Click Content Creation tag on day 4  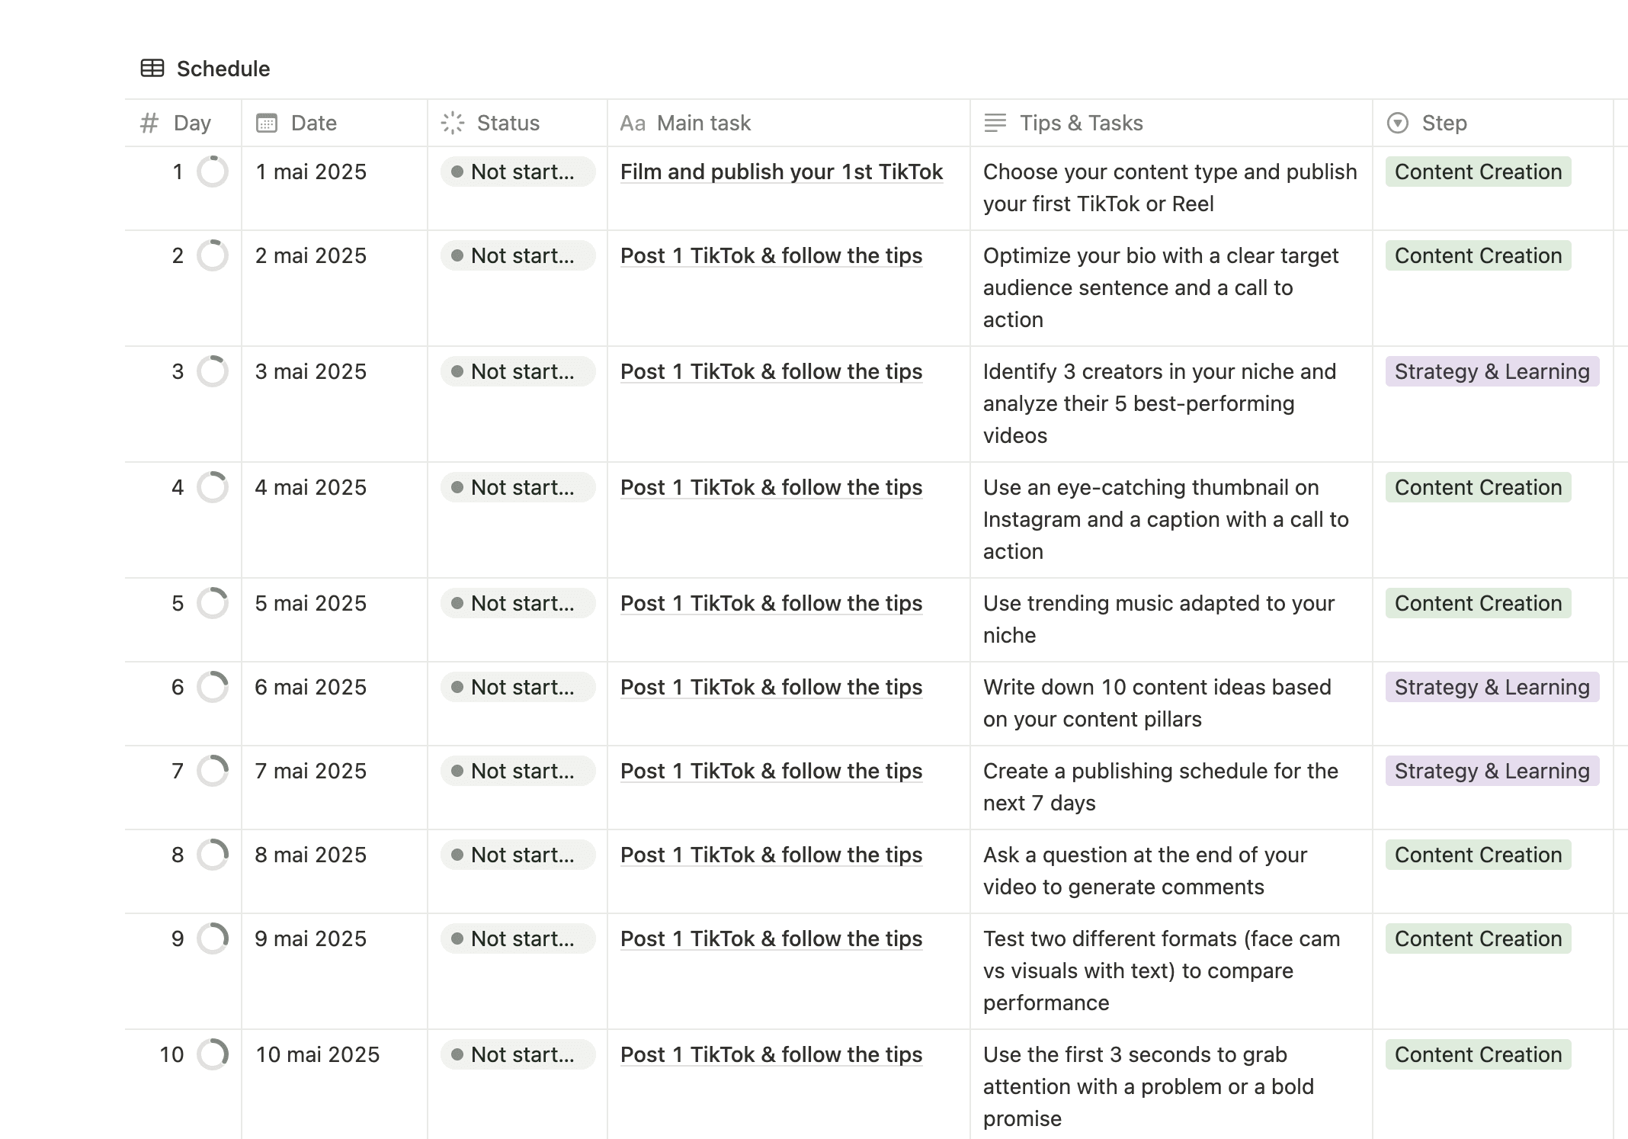tap(1479, 487)
